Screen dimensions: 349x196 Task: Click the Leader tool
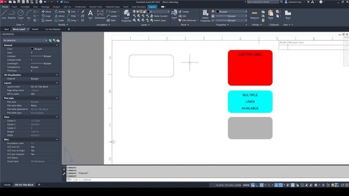click(112, 16)
